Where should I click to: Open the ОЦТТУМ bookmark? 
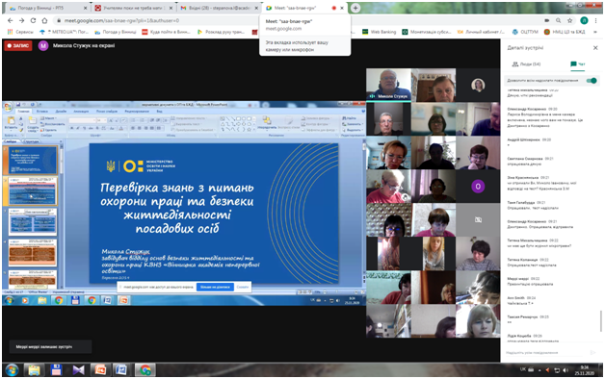click(525, 32)
